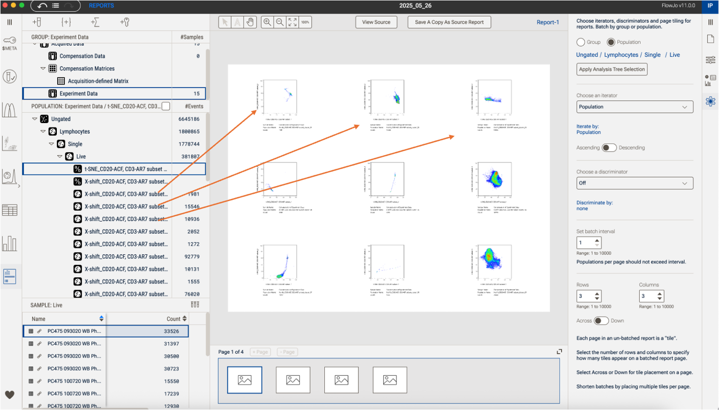This screenshot has height=410, width=719.
Task: Toggle the Across/Down tile placement switch
Action: point(601,321)
